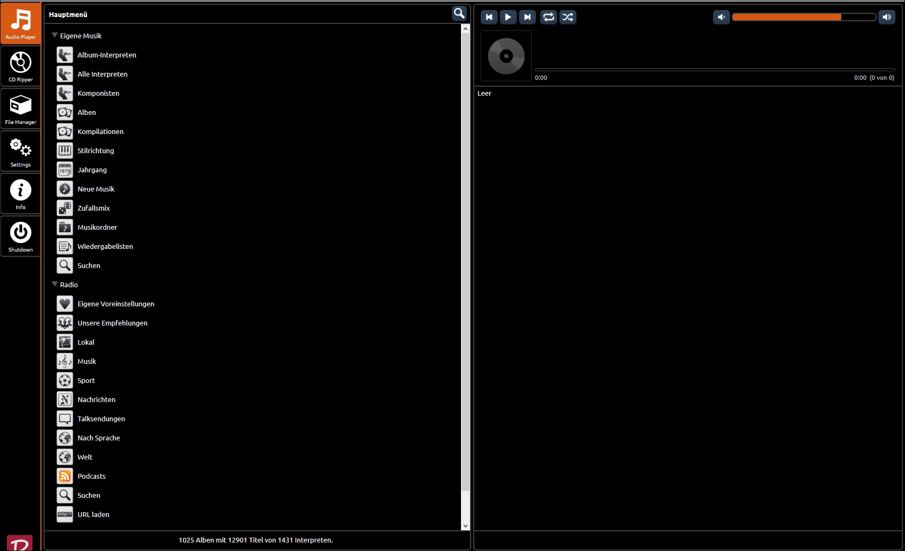Select Wiedergabelisten in the menu
905x551 pixels.
pyautogui.click(x=105, y=246)
